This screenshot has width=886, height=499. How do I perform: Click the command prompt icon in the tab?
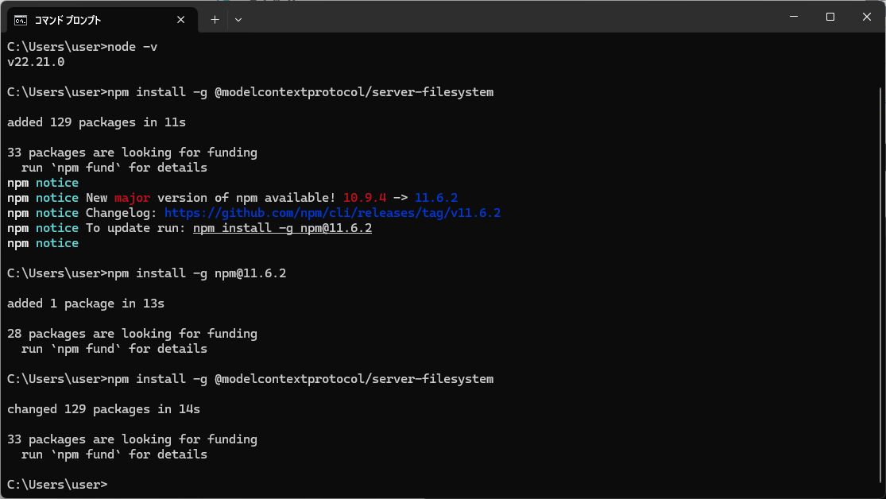point(21,20)
